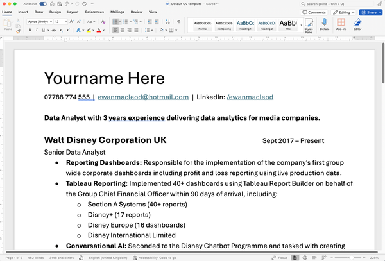
Task: Open the Editing mode dropdown
Action: coord(343,12)
